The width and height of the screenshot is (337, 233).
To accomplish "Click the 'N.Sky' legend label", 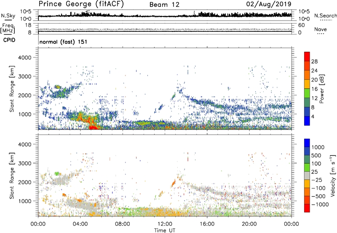I will 8,16.
